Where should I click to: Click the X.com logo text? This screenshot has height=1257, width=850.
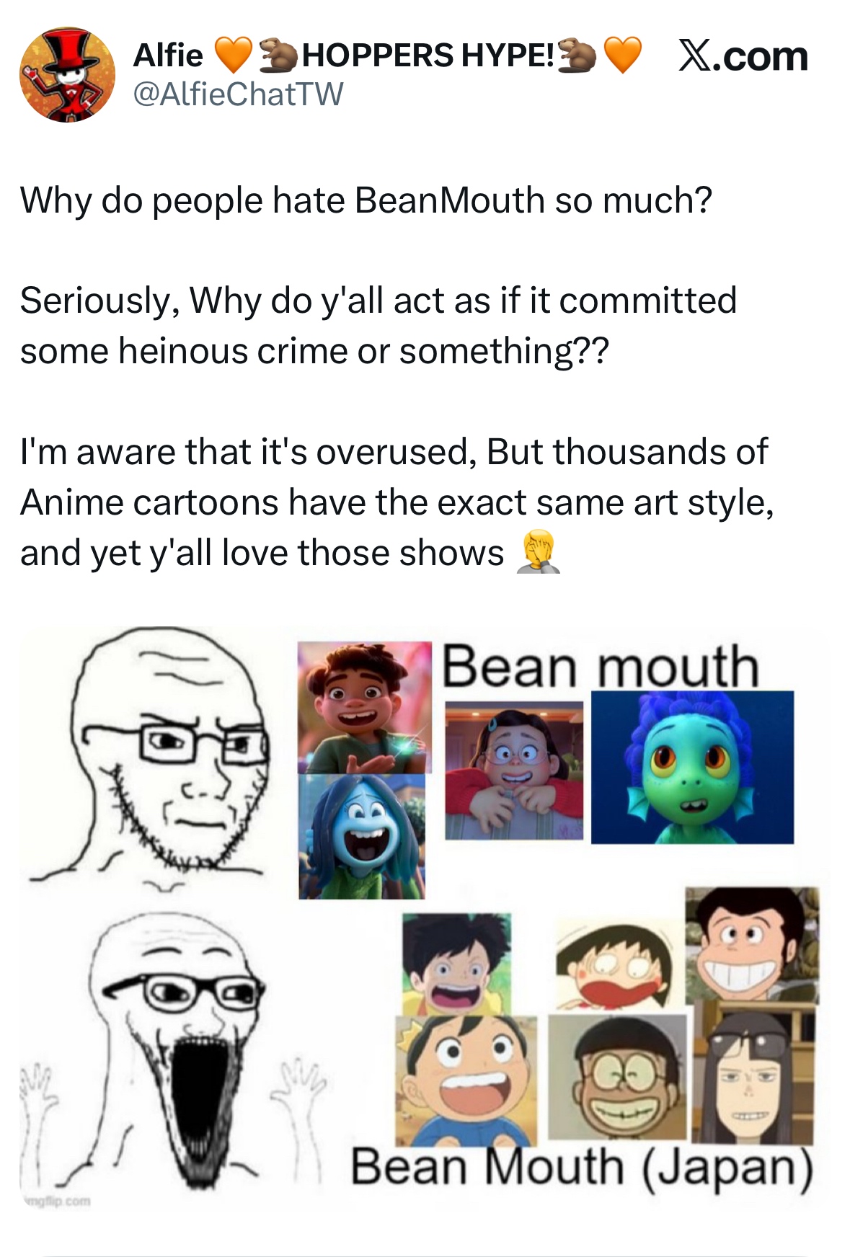click(743, 56)
